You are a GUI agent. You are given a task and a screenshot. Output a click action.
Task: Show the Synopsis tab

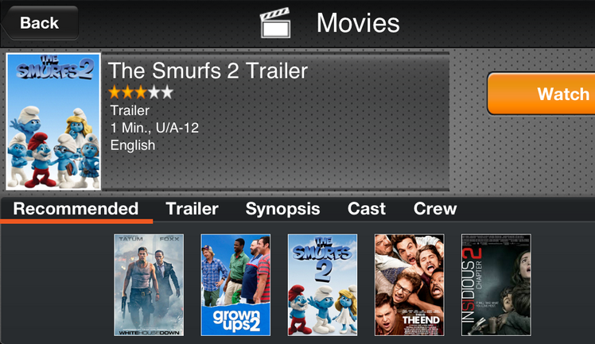click(x=282, y=209)
